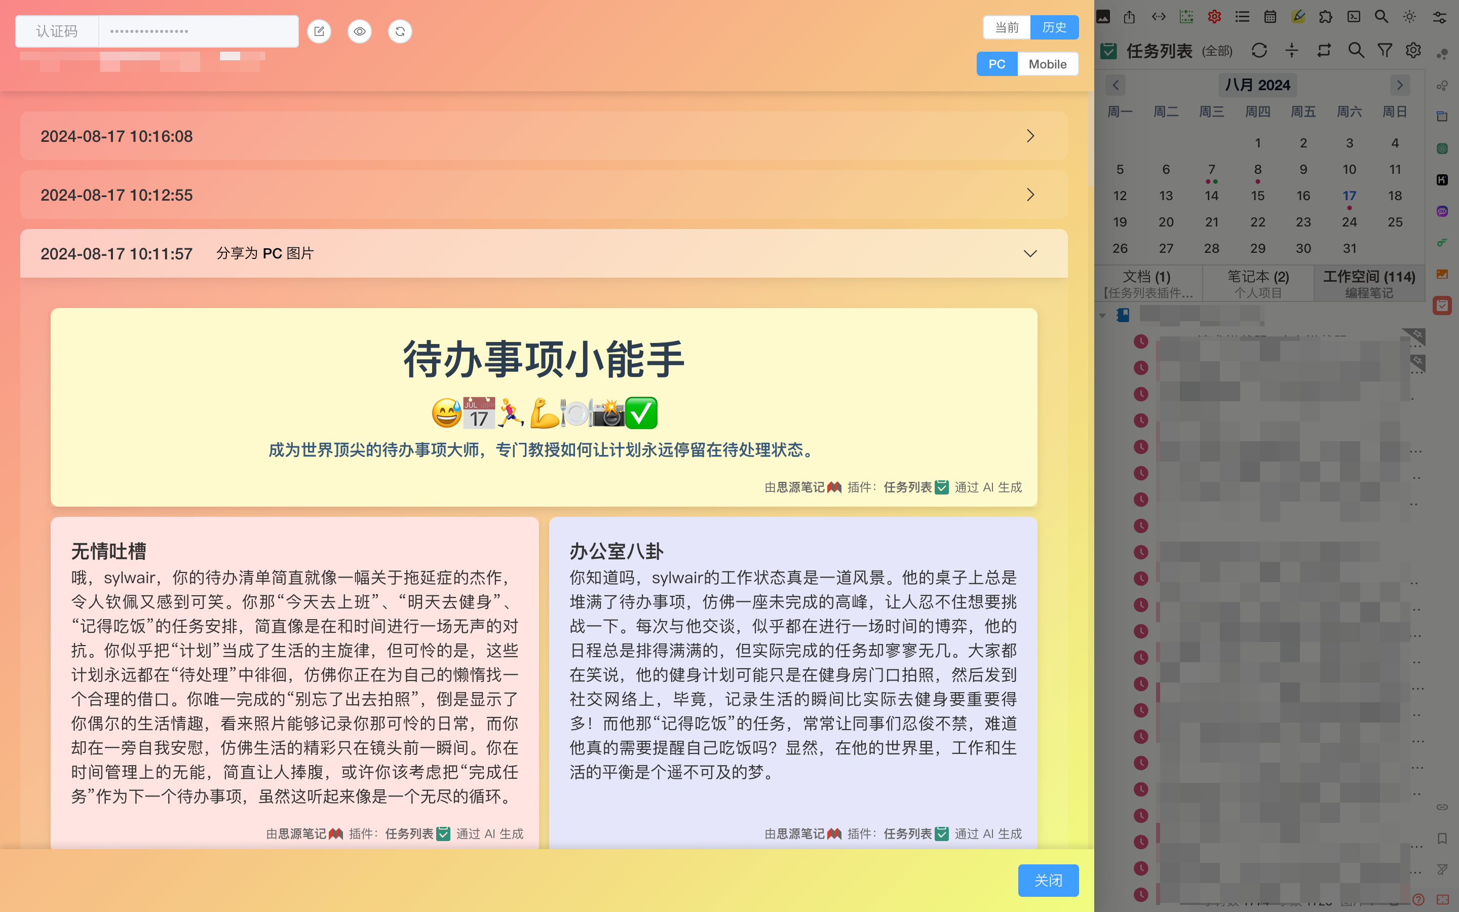Click the task list filter funnel icon
The height and width of the screenshot is (912, 1459).
1385,51
